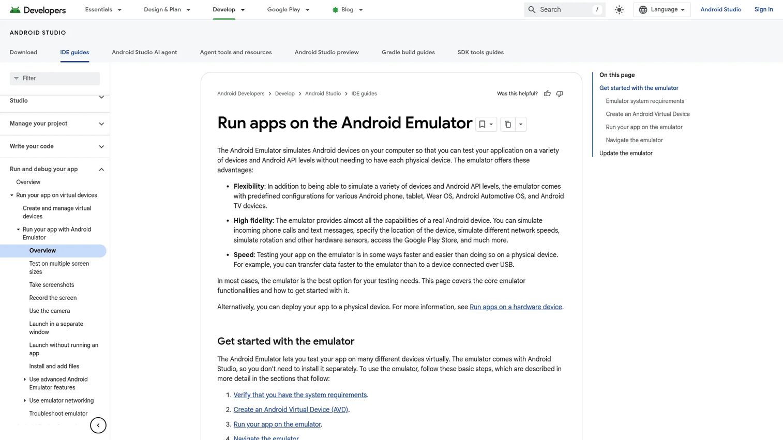Expand Use emulator networking item
The image size is (783, 440).
pyautogui.click(x=25, y=401)
